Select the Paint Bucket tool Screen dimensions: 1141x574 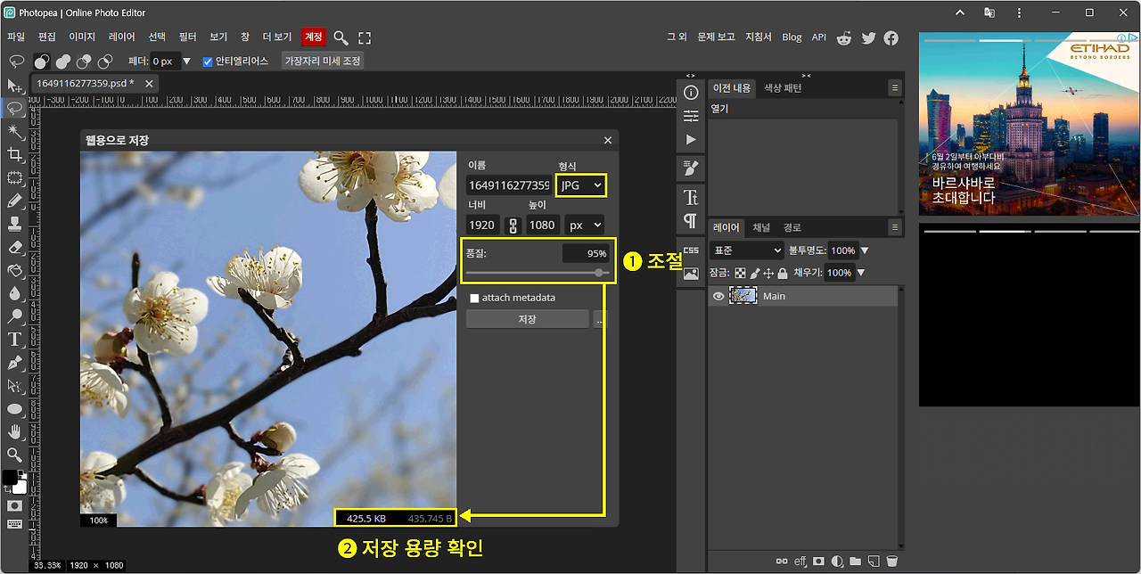coord(14,270)
